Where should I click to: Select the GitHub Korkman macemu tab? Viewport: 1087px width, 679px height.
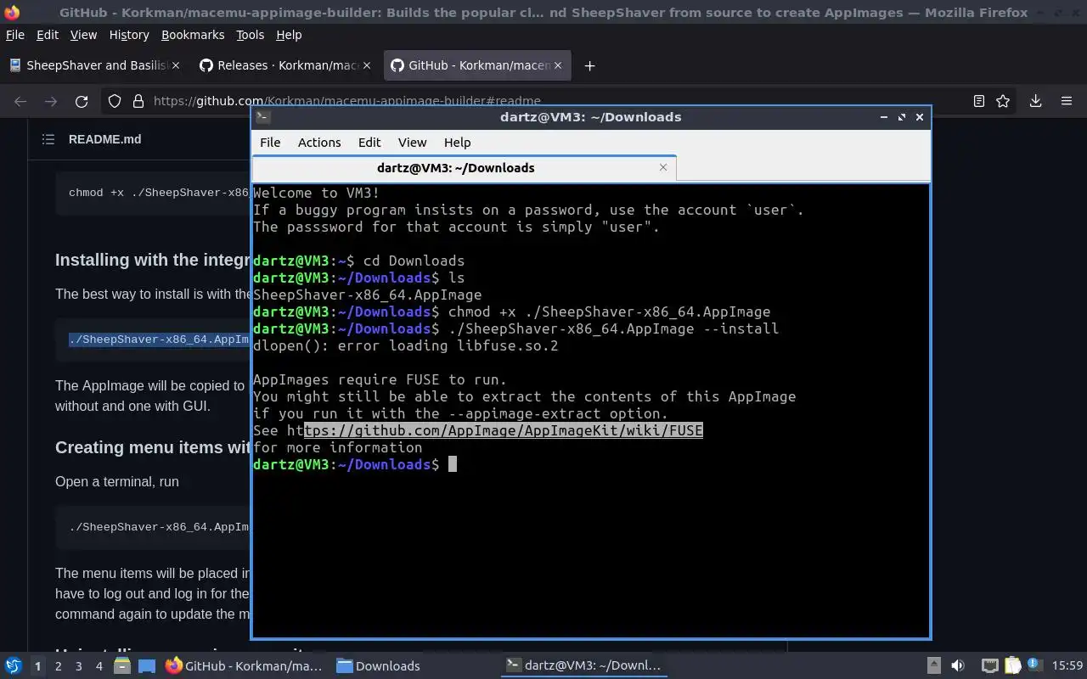point(476,65)
